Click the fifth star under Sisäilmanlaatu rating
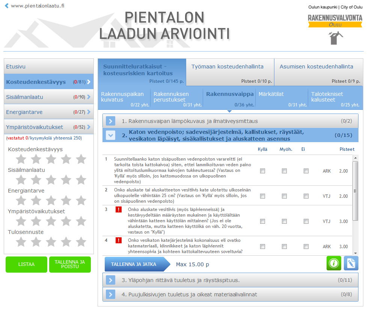 point(81,180)
